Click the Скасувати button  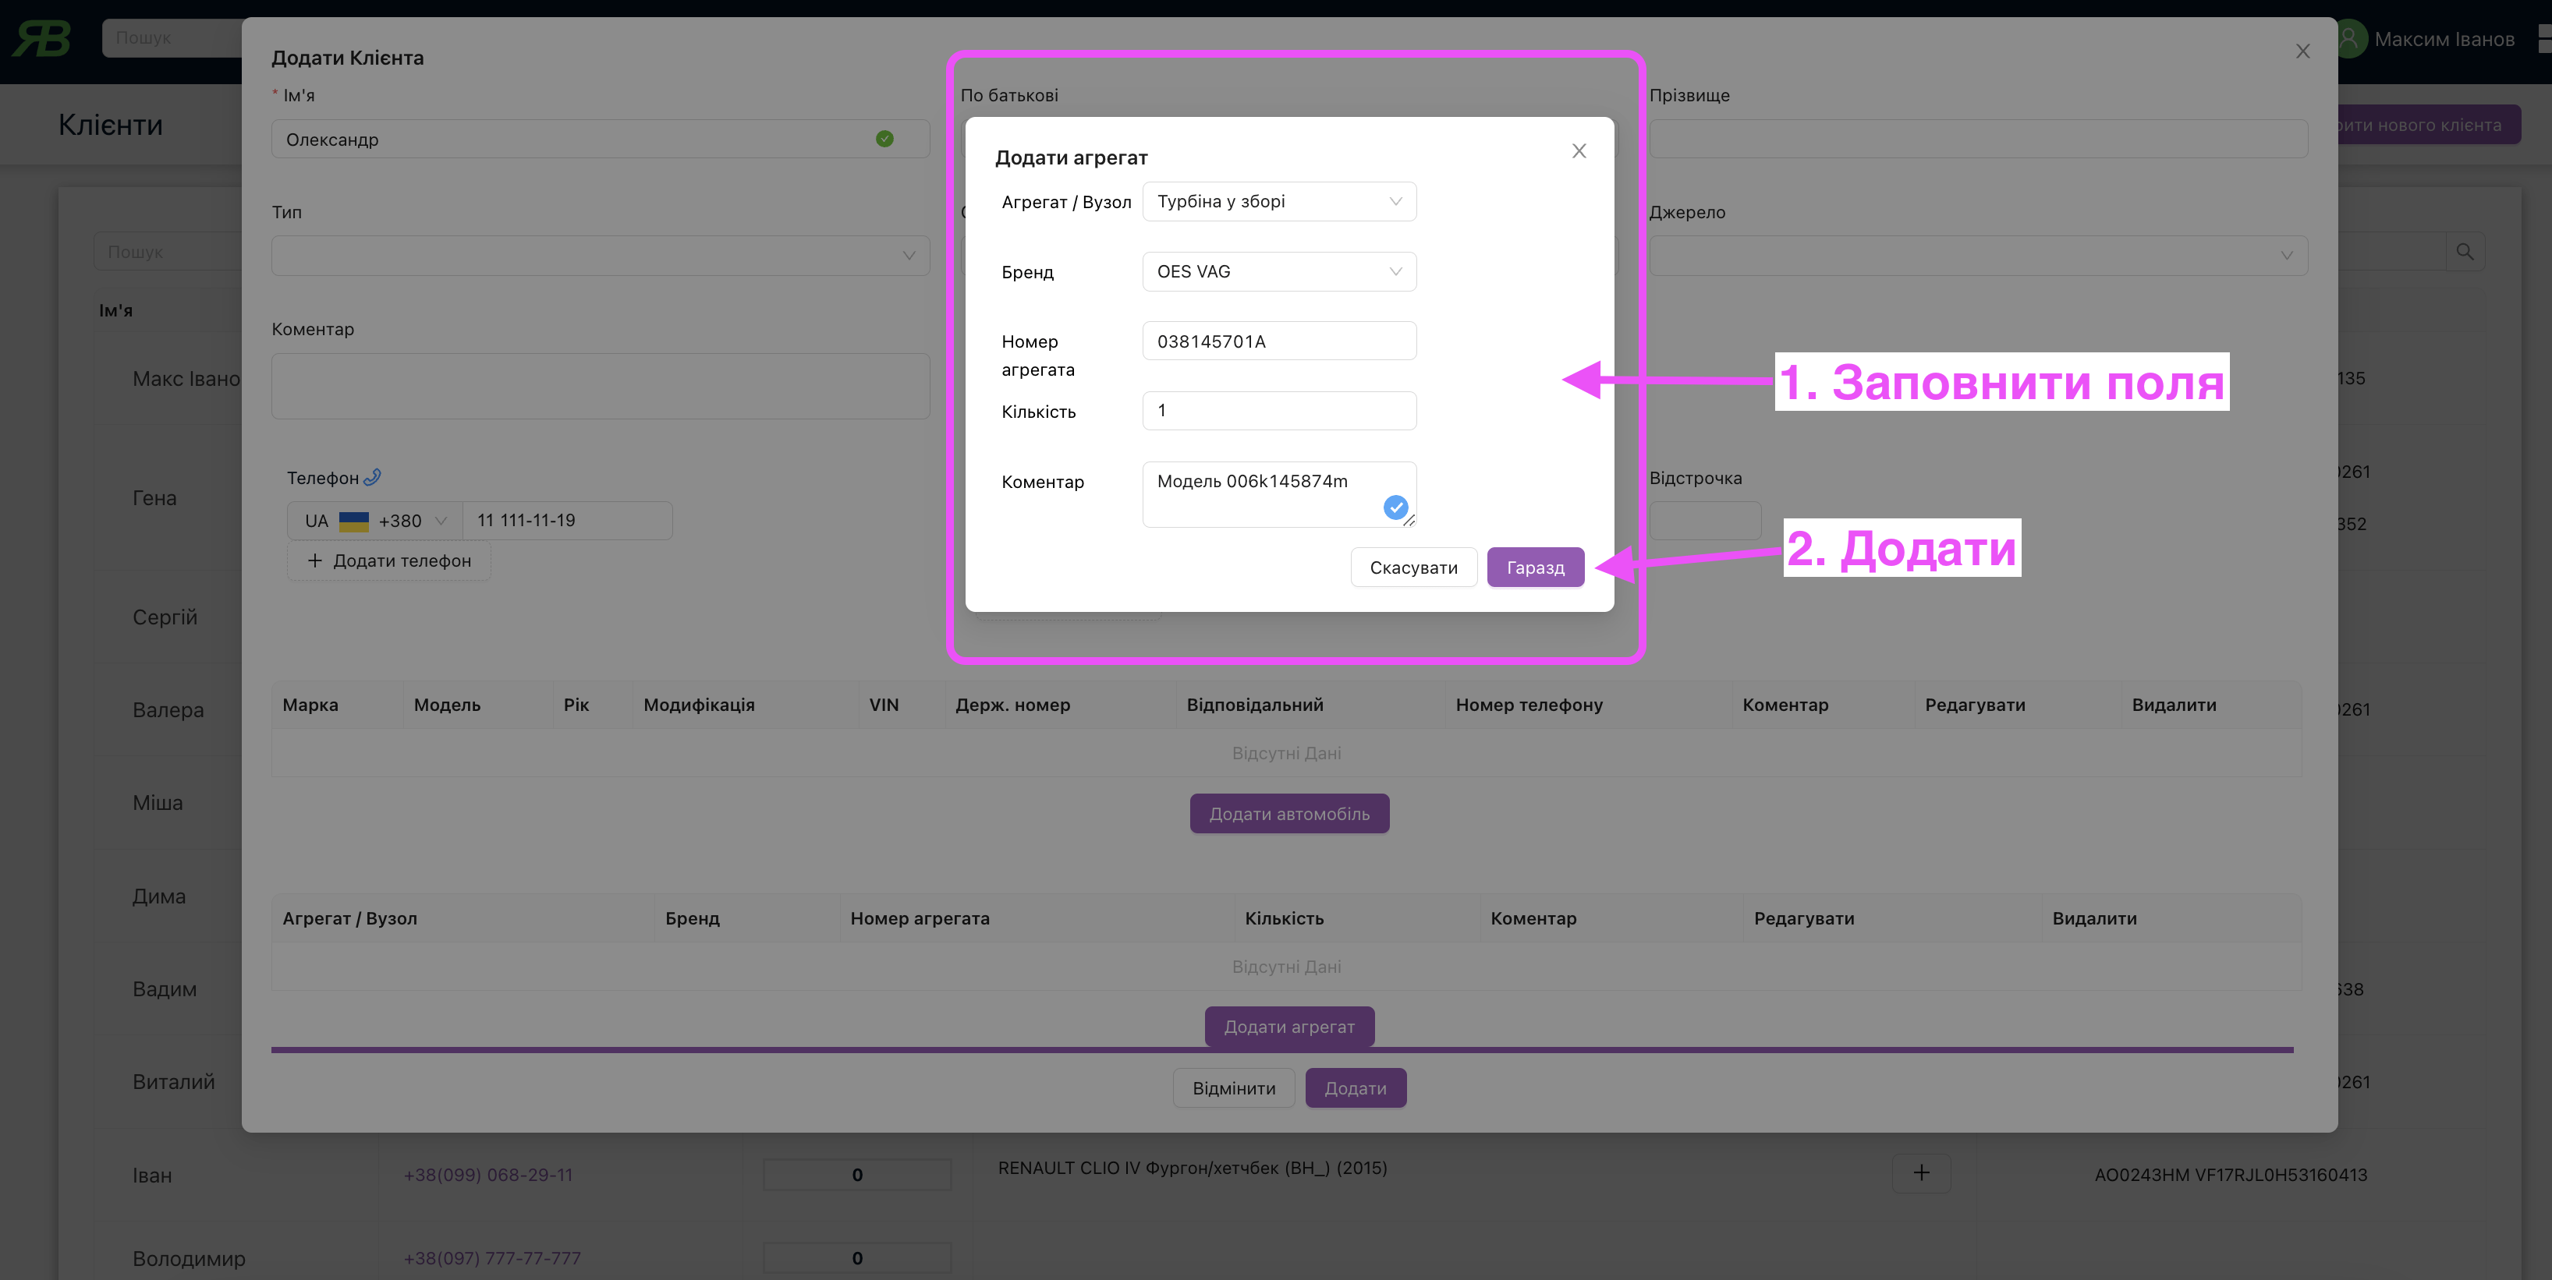point(1412,568)
